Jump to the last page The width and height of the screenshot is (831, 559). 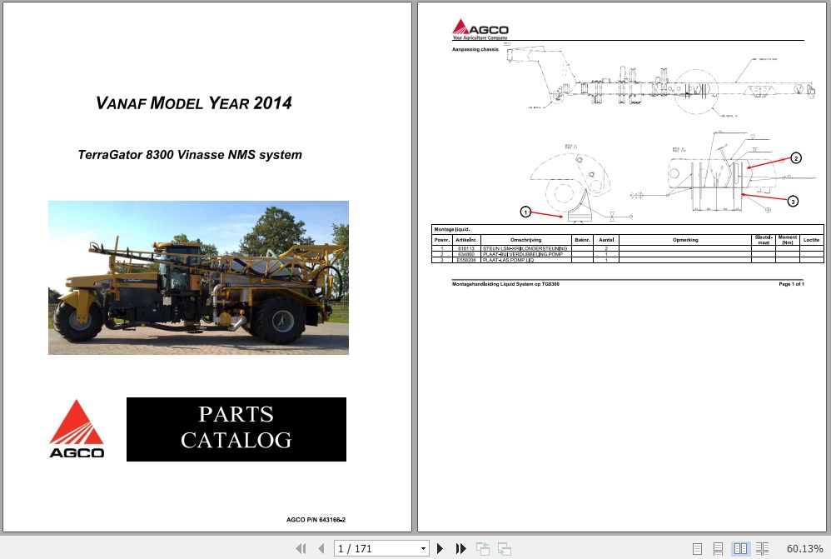tap(460, 548)
